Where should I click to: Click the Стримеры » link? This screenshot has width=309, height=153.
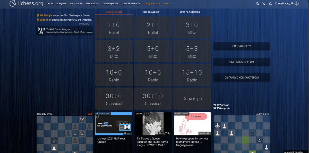[85, 24]
